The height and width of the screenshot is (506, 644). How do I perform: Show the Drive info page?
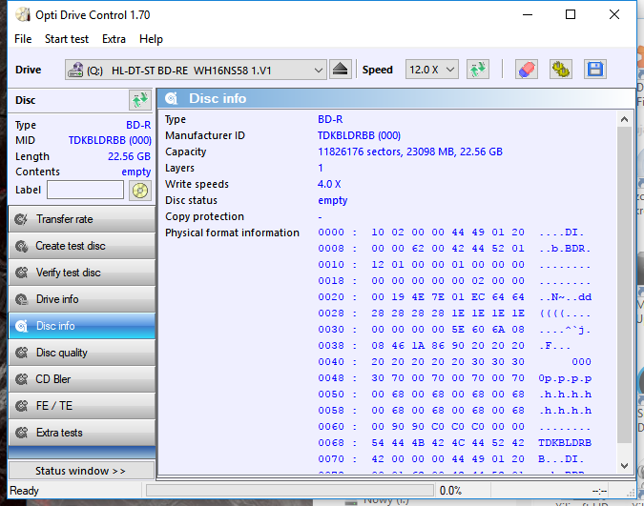tap(82, 299)
